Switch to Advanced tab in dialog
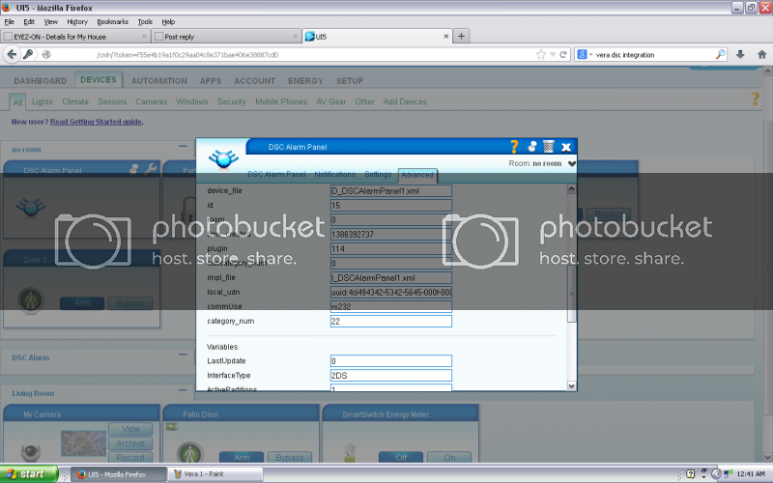The width and height of the screenshot is (773, 483). pyautogui.click(x=417, y=175)
